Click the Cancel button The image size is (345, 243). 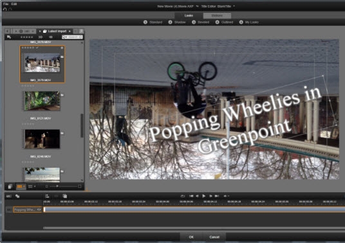pyautogui.click(x=214, y=237)
